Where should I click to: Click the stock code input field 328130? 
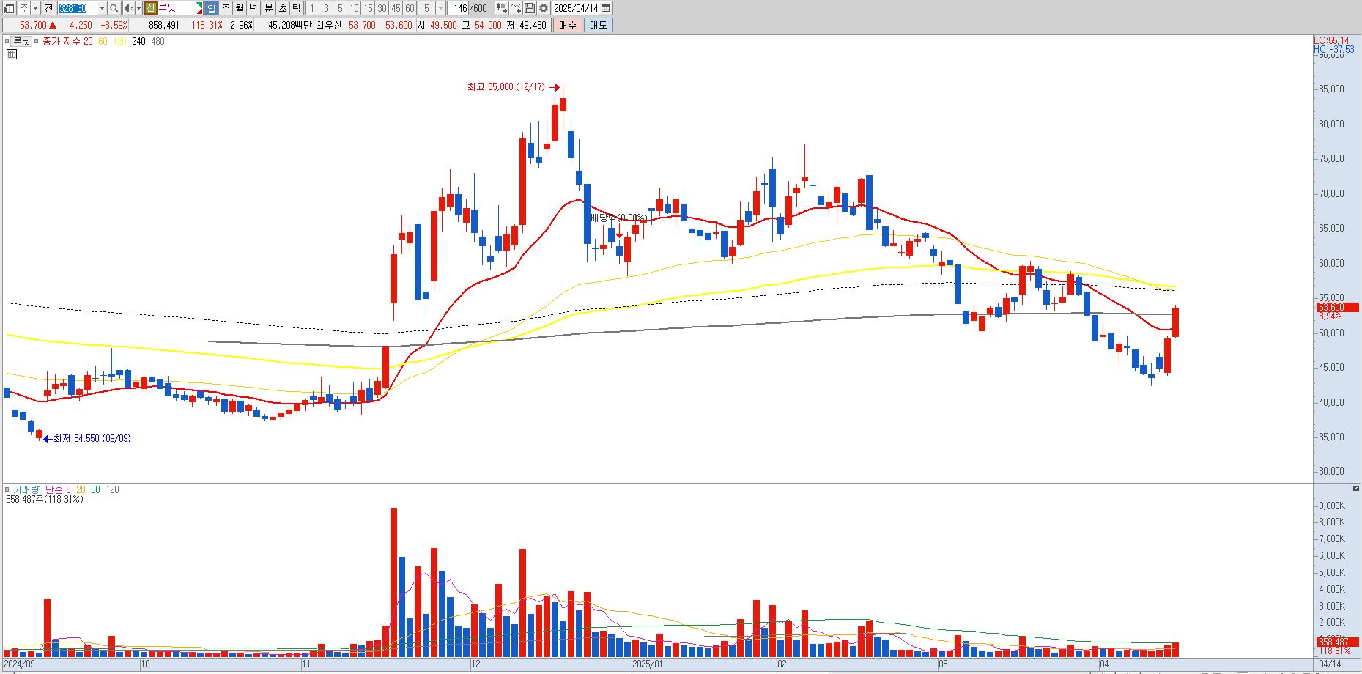(77, 8)
